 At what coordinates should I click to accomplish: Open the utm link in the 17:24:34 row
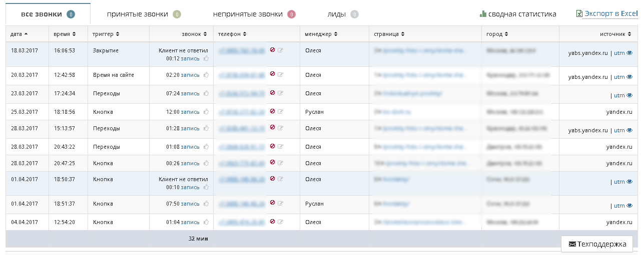point(619,96)
